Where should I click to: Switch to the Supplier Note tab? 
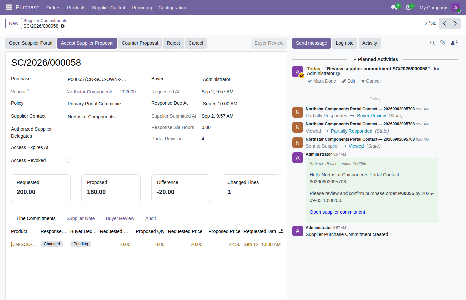81,218
